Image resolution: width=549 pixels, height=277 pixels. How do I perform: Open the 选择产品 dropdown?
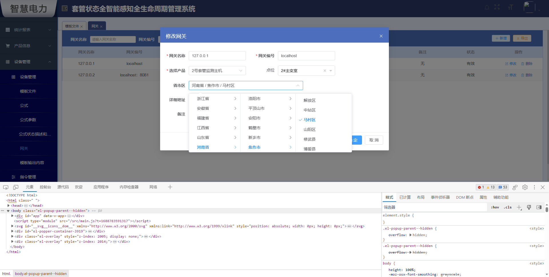click(217, 71)
